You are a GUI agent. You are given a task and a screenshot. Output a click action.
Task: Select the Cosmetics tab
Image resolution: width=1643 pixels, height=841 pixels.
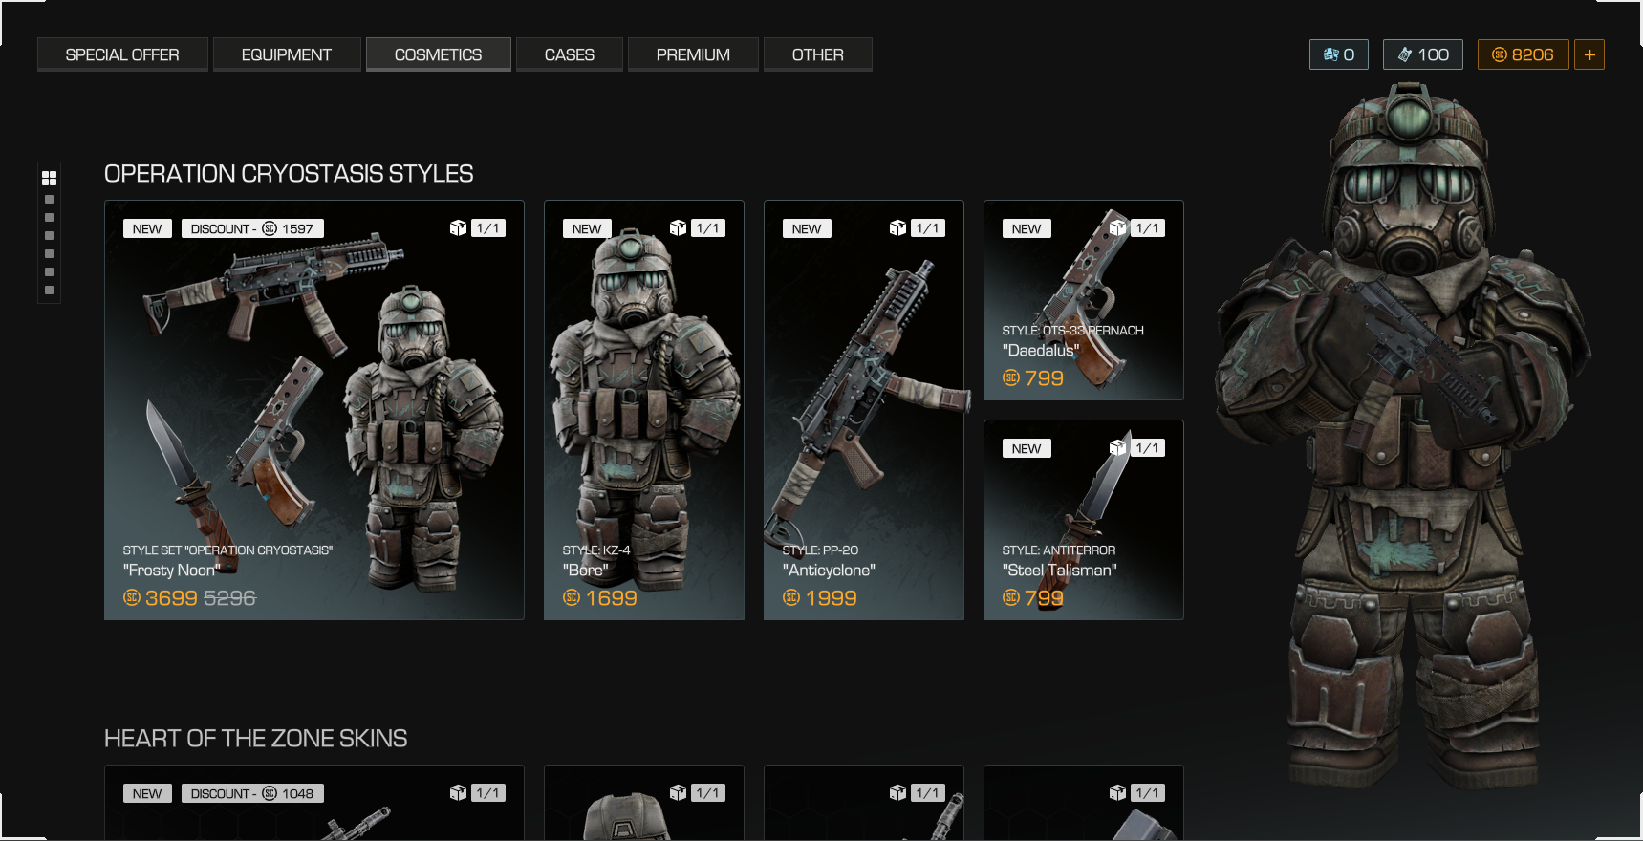coord(438,54)
